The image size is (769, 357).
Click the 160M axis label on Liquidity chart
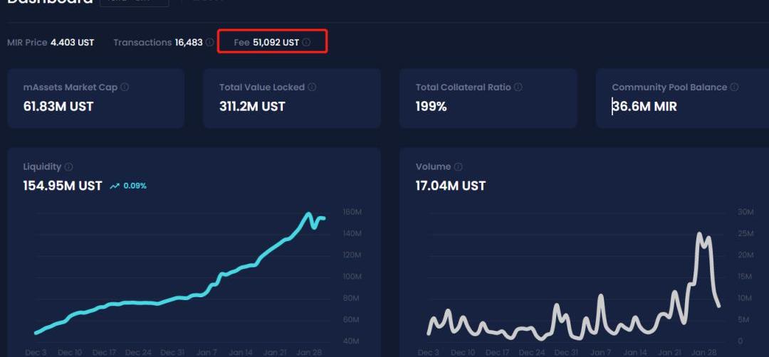coord(352,213)
